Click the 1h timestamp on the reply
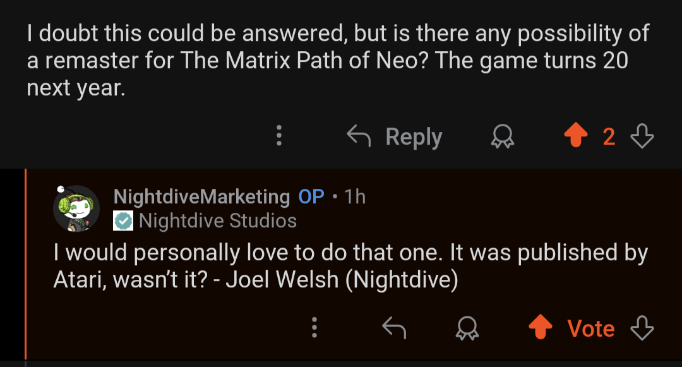 [356, 196]
